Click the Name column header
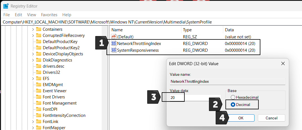 pos(146,30)
